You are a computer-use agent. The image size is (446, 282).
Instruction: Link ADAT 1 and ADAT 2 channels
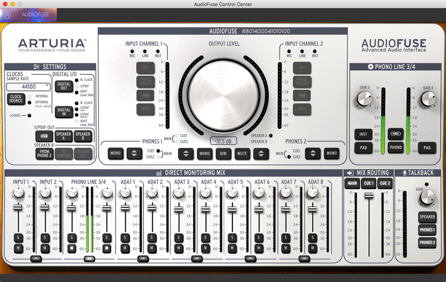(x=143, y=259)
